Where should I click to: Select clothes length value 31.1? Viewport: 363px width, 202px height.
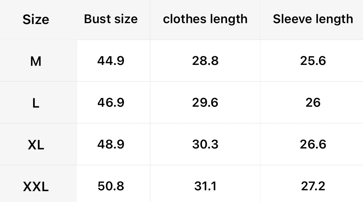click(x=205, y=186)
